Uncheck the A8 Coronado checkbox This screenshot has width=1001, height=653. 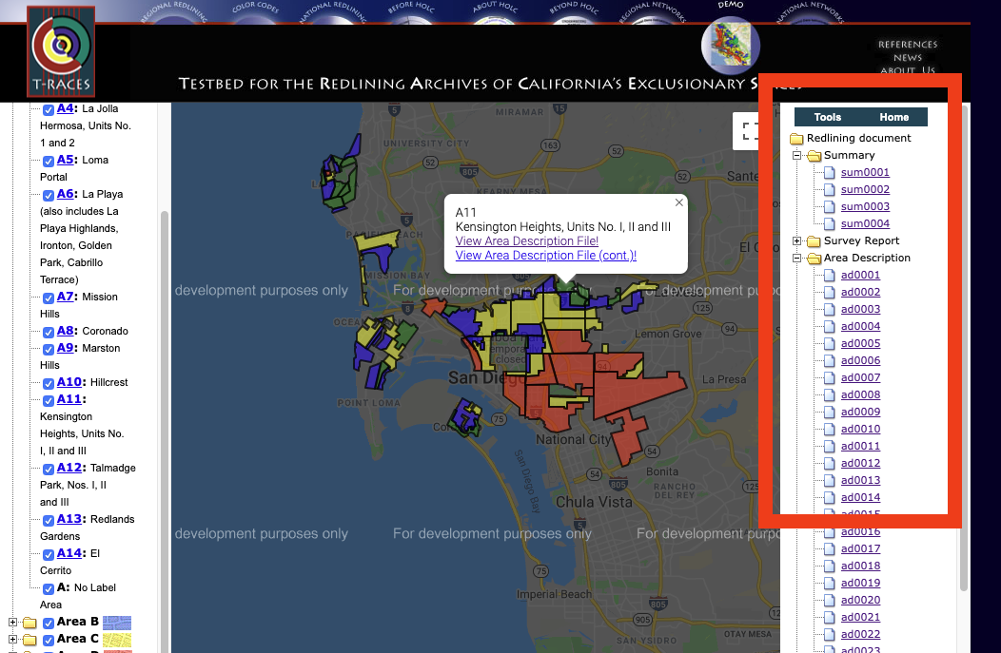pos(48,333)
